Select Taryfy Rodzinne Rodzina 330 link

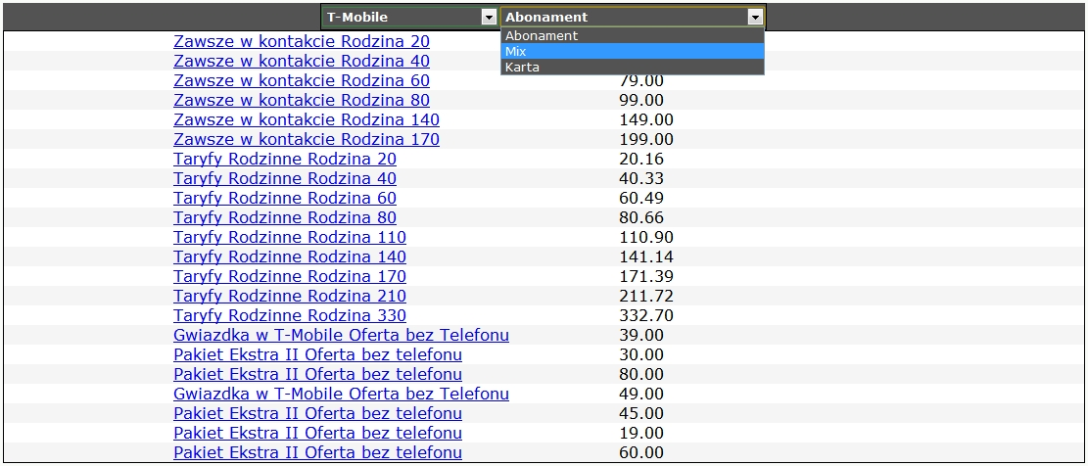coord(289,315)
